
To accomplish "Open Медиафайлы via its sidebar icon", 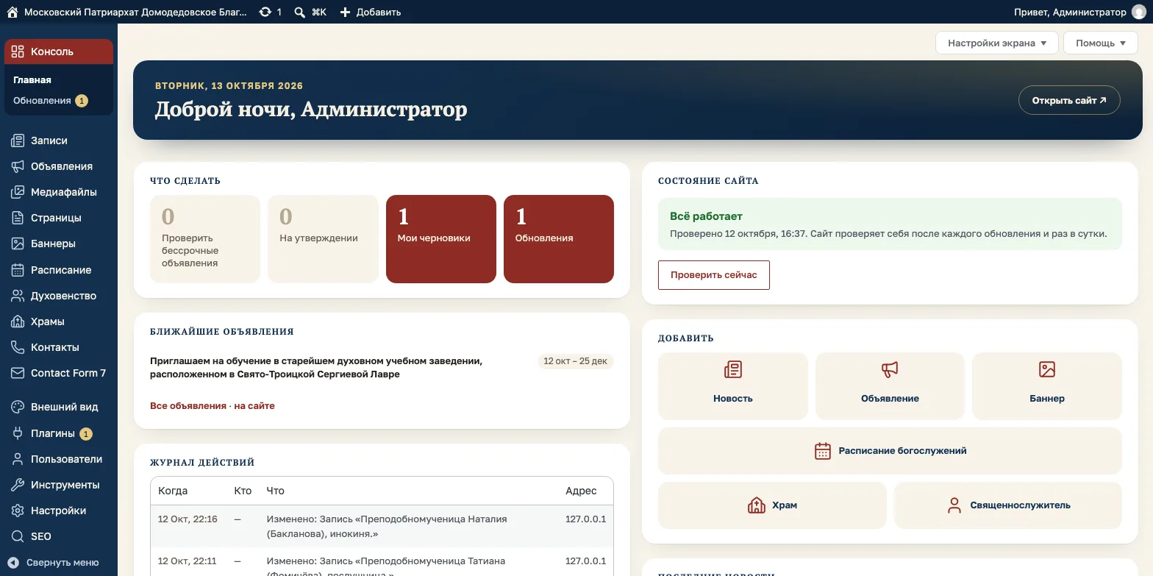I will (18, 192).
